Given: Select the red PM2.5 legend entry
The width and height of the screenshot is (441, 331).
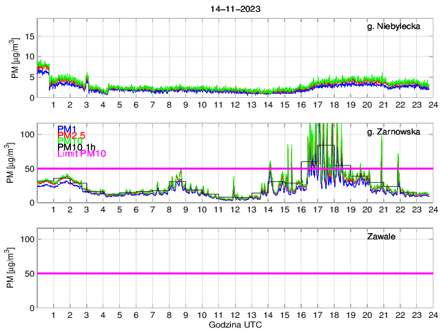Looking at the screenshot, I should pyautogui.click(x=70, y=136).
